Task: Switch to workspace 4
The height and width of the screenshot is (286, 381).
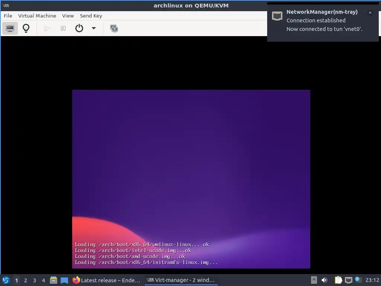Action: [x=44, y=280]
